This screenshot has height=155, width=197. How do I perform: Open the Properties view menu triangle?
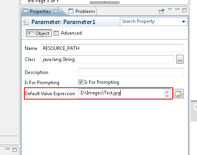point(170,9)
